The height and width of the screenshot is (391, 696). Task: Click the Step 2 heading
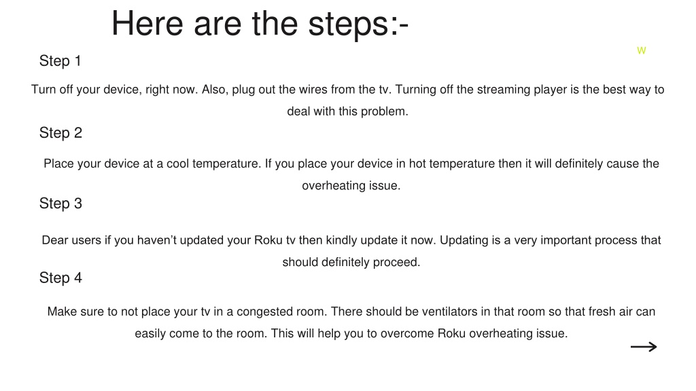[x=60, y=132]
